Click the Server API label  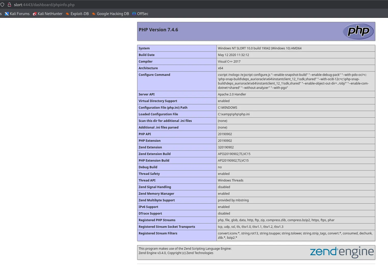pyautogui.click(x=147, y=94)
